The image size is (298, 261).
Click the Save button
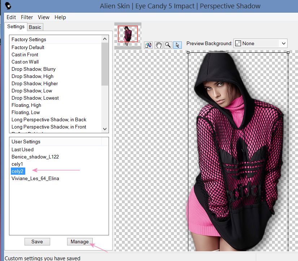37,242
